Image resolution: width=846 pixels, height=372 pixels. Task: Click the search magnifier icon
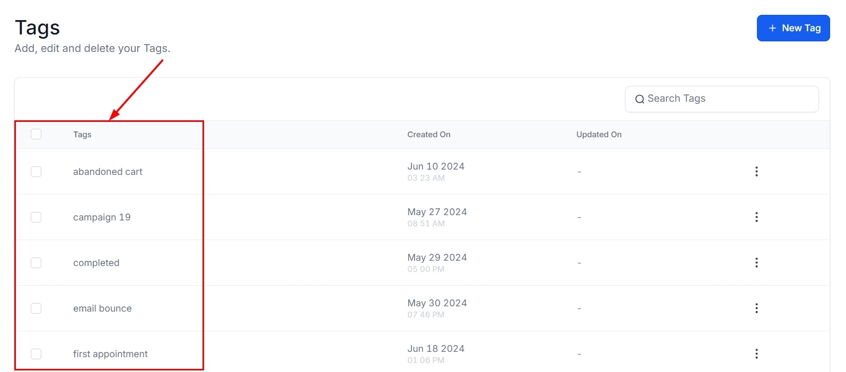click(x=640, y=99)
